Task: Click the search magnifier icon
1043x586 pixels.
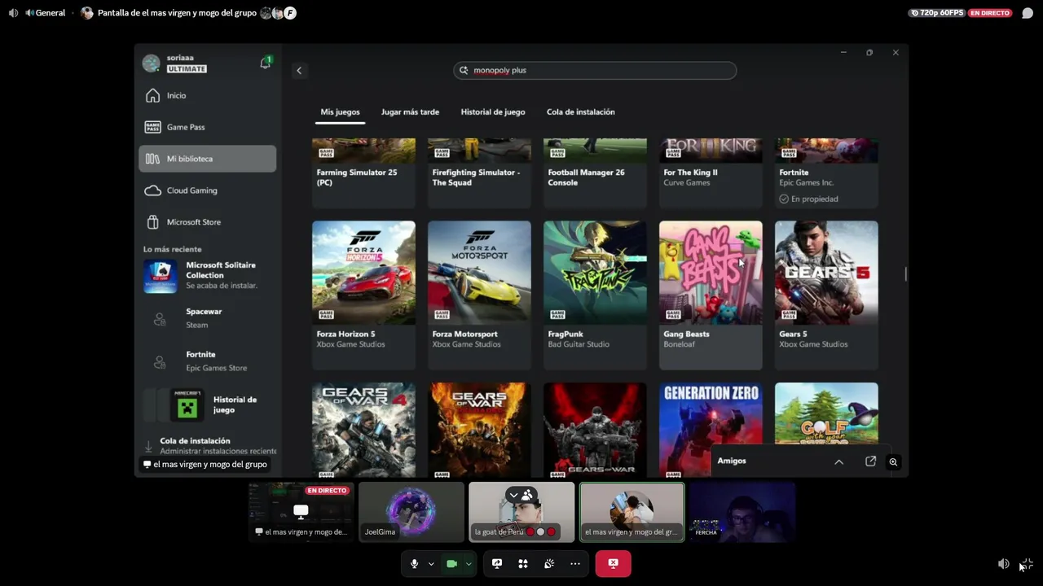Action: pyautogui.click(x=464, y=71)
